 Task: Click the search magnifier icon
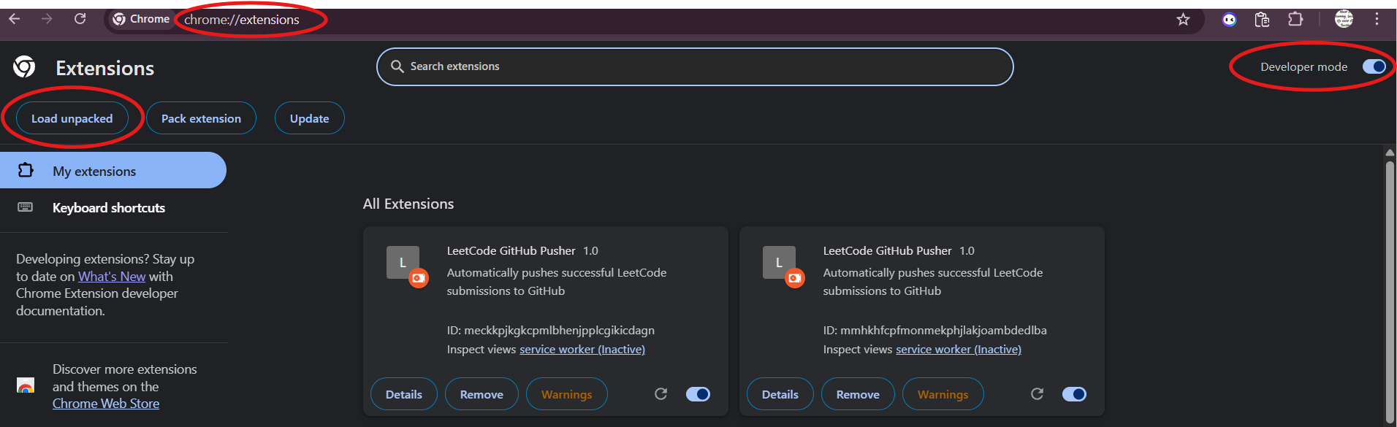(x=397, y=66)
